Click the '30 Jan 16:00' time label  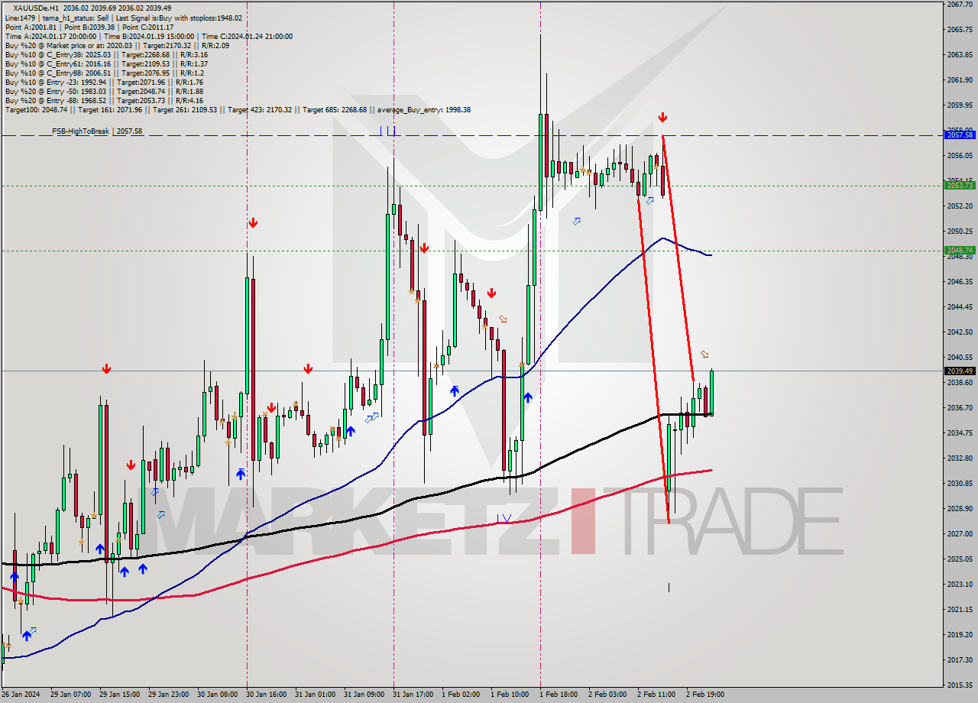[265, 695]
